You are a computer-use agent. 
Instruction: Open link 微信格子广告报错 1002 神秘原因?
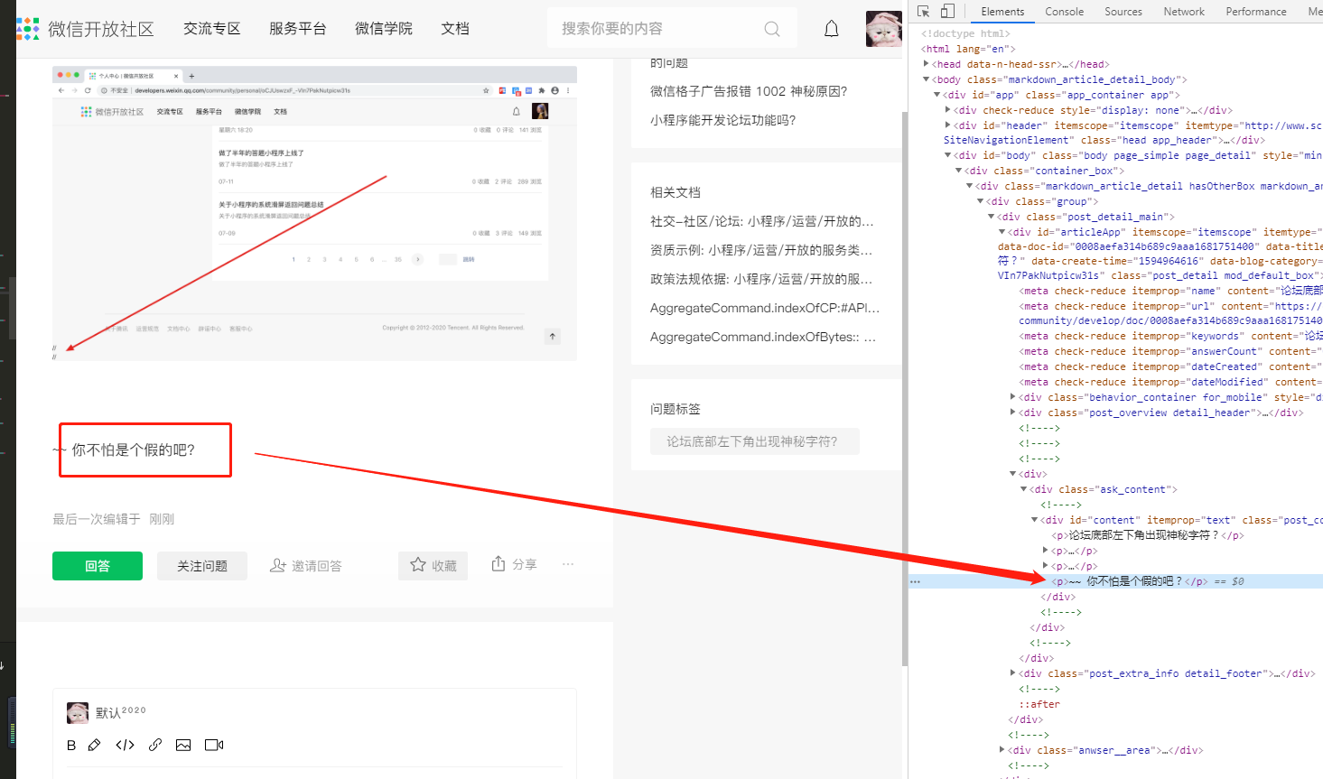click(x=749, y=91)
